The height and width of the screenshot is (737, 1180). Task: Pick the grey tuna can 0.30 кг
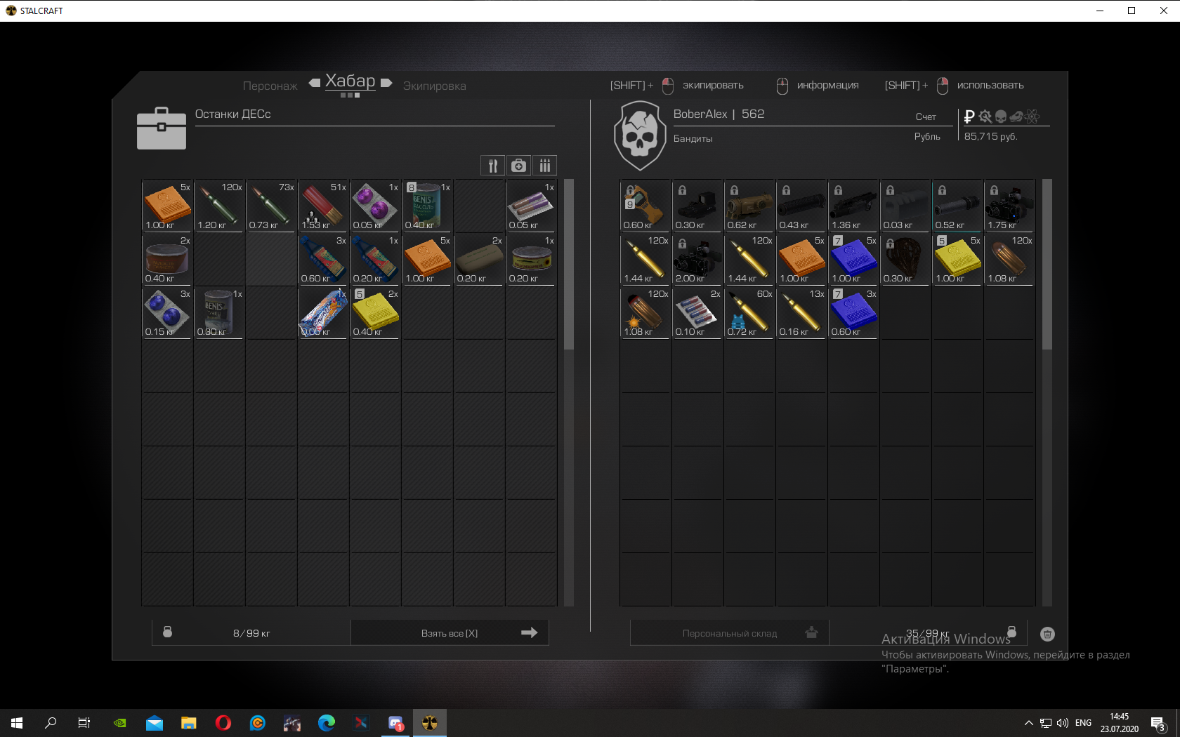point(219,312)
